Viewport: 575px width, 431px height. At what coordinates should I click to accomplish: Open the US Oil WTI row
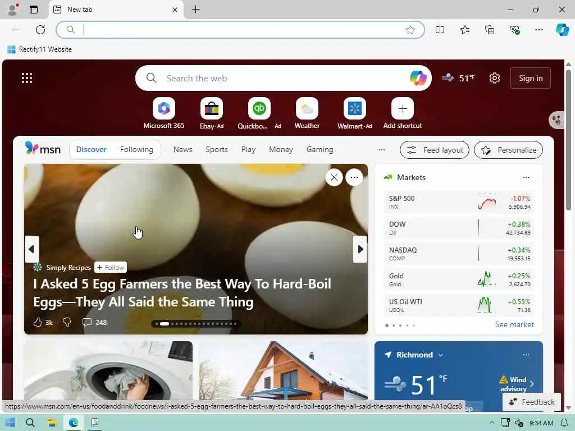458,305
